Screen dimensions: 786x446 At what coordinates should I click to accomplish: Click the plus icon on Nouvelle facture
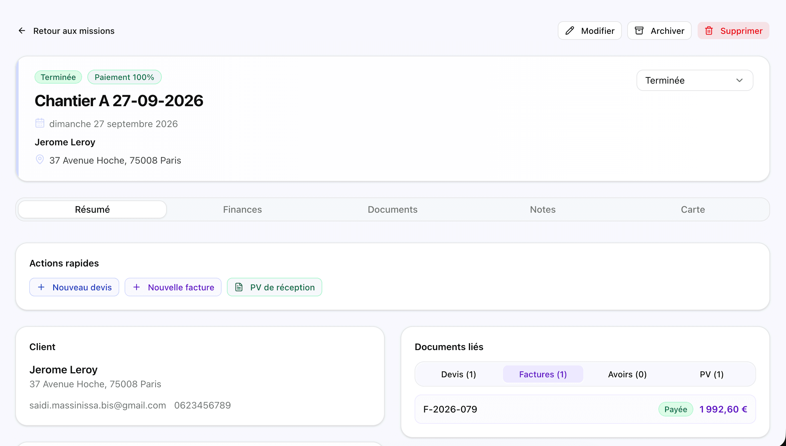[137, 287]
